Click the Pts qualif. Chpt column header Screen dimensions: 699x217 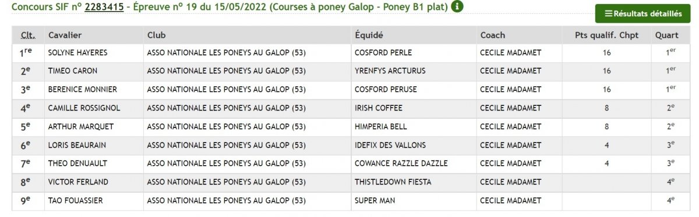point(606,35)
